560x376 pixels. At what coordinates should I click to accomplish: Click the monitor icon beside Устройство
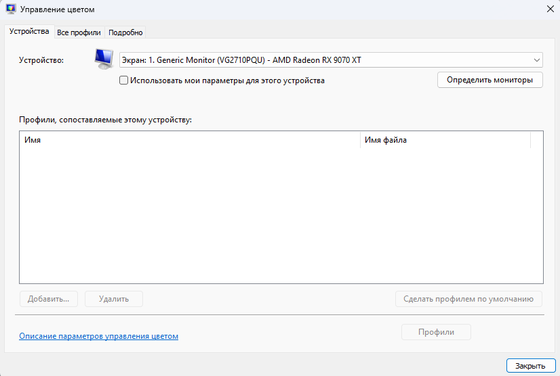click(104, 59)
